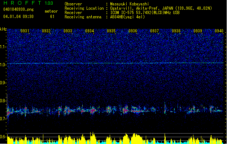The width and height of the screenshot is (227, 144).
Task: Click the meteor count value 61
Action: 52,17
